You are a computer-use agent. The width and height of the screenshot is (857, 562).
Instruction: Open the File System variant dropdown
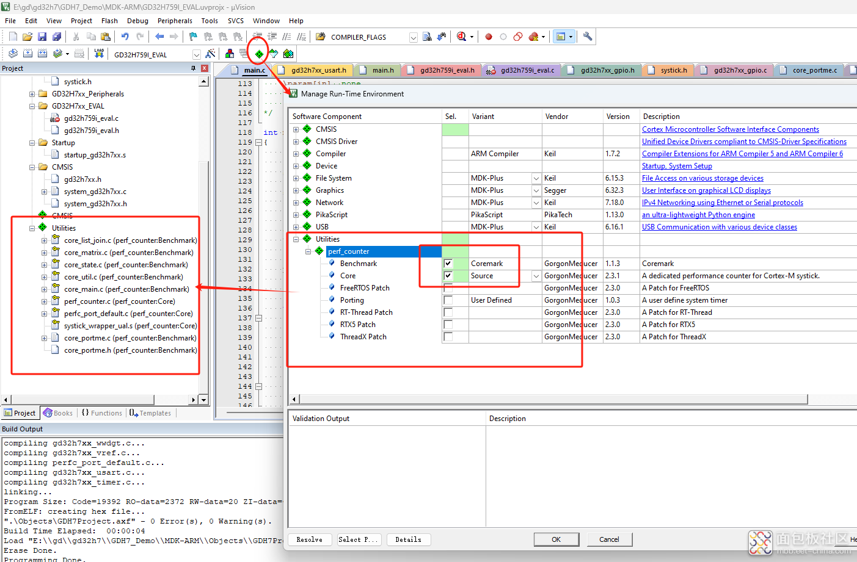click(536, 178)
